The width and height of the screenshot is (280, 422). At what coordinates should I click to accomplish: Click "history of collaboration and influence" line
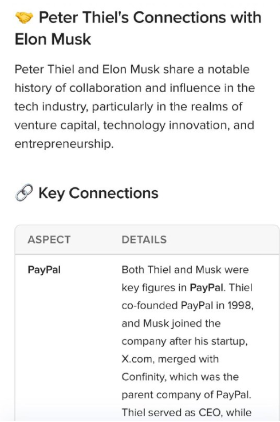click(x=117, y=88)
